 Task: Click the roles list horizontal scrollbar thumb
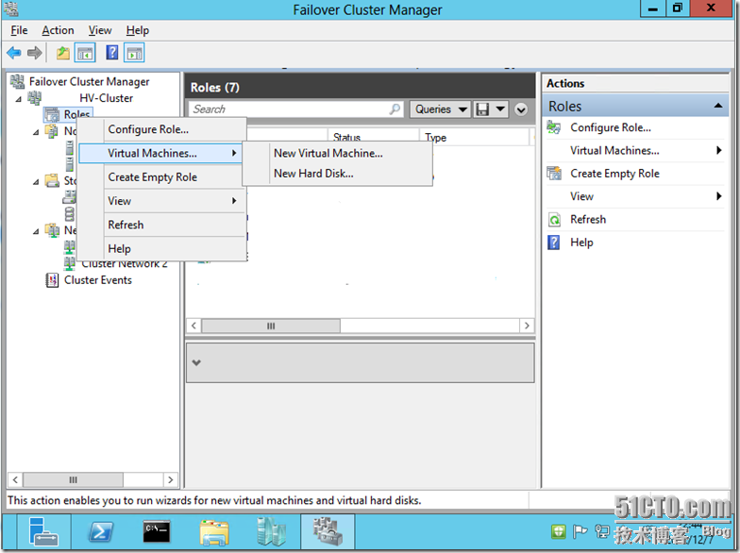[x=271, y=326]
